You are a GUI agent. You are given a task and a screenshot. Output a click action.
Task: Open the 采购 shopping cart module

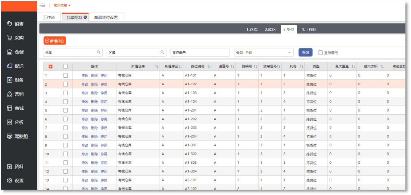16,38
